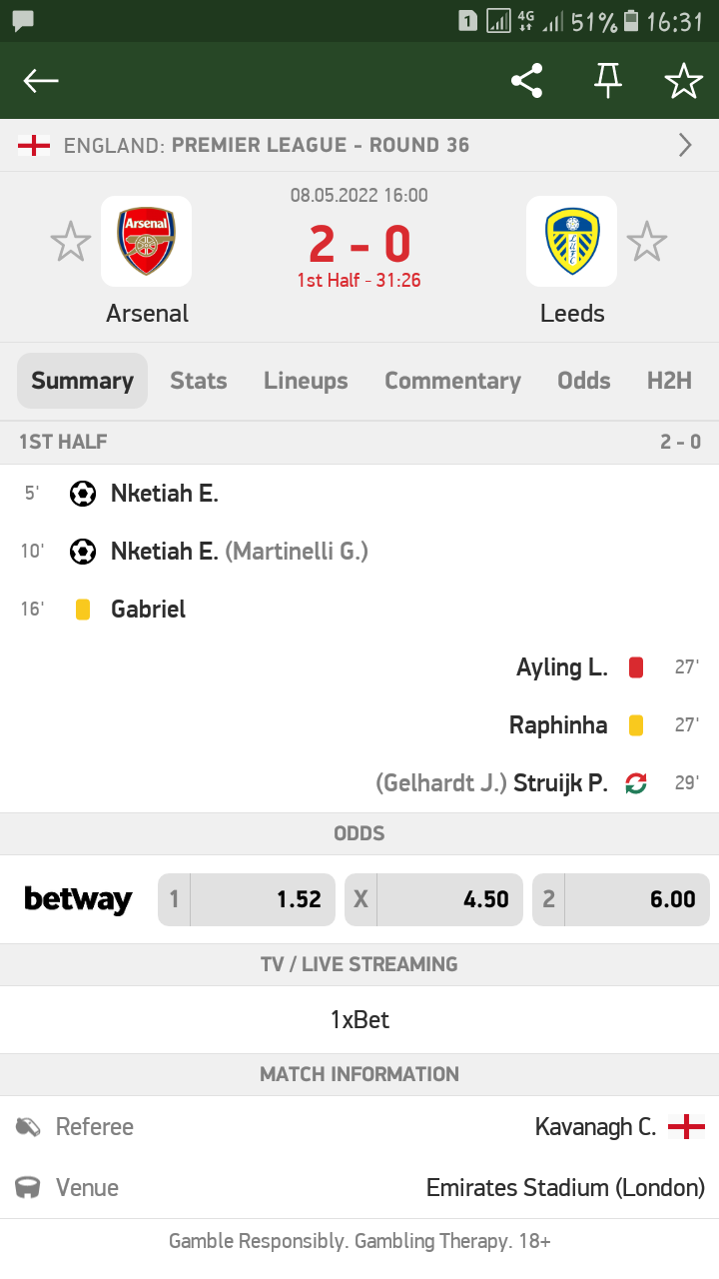The width and height of the screenshot is (719, 1279).
Task: Tap the goal ball icon at 5'
Action: (83, 493)
